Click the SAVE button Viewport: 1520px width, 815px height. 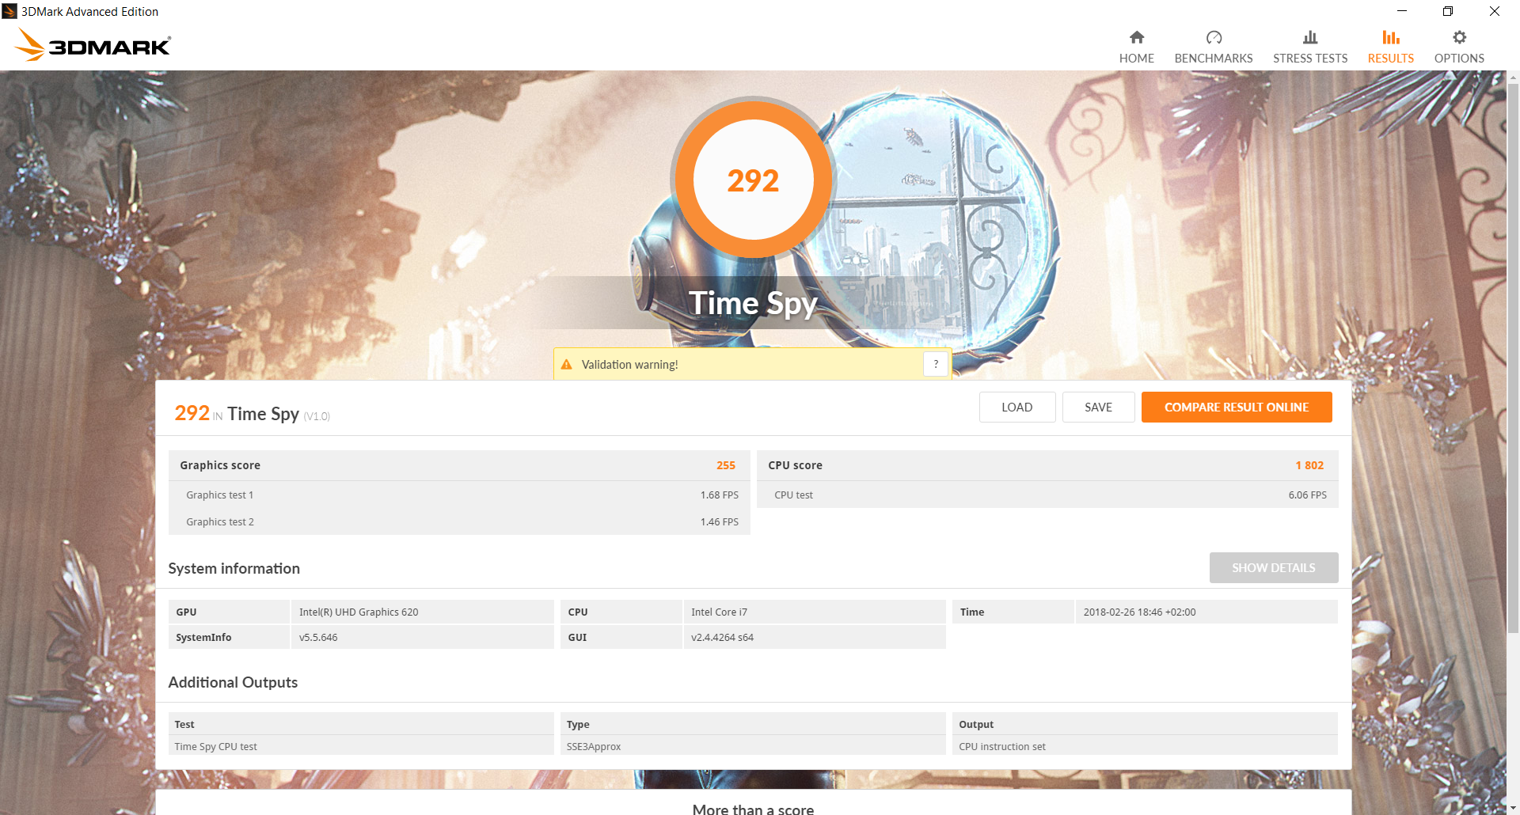coord(1099,407)
